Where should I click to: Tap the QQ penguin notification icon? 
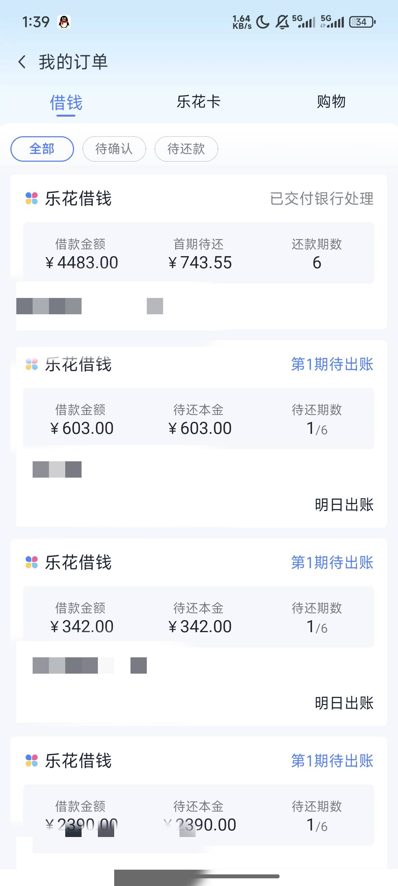64,22
